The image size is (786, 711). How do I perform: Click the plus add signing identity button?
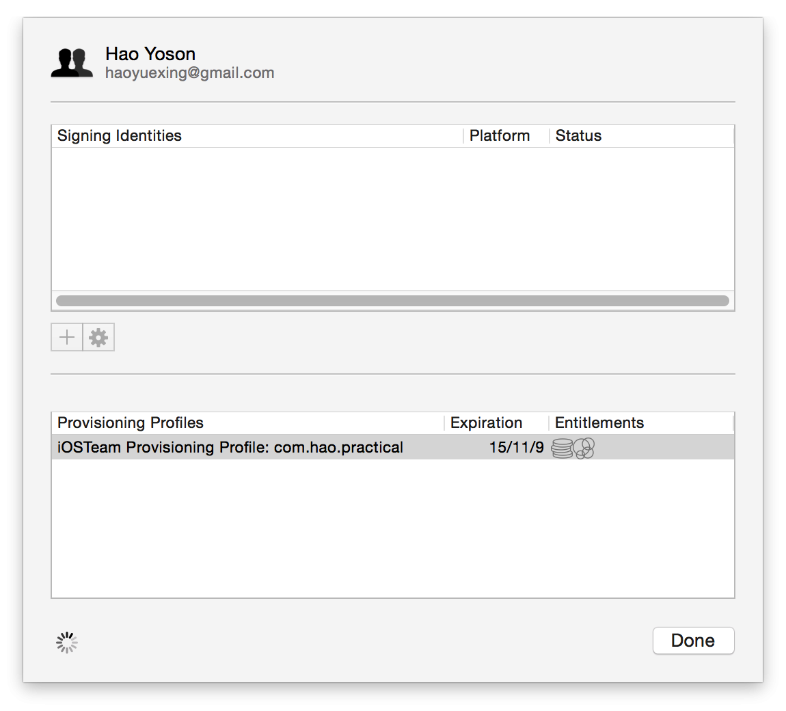pyautogui.click(x=67, y=337)
